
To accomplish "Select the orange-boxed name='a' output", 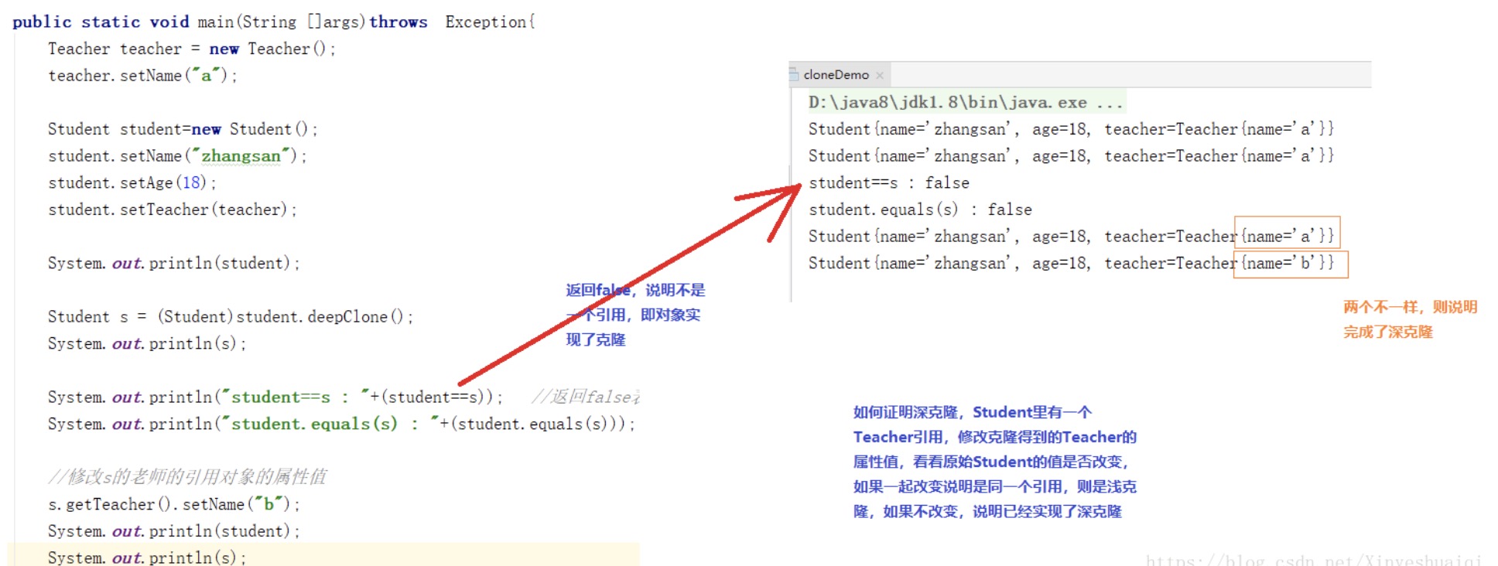I will [x=1287, y=236].
